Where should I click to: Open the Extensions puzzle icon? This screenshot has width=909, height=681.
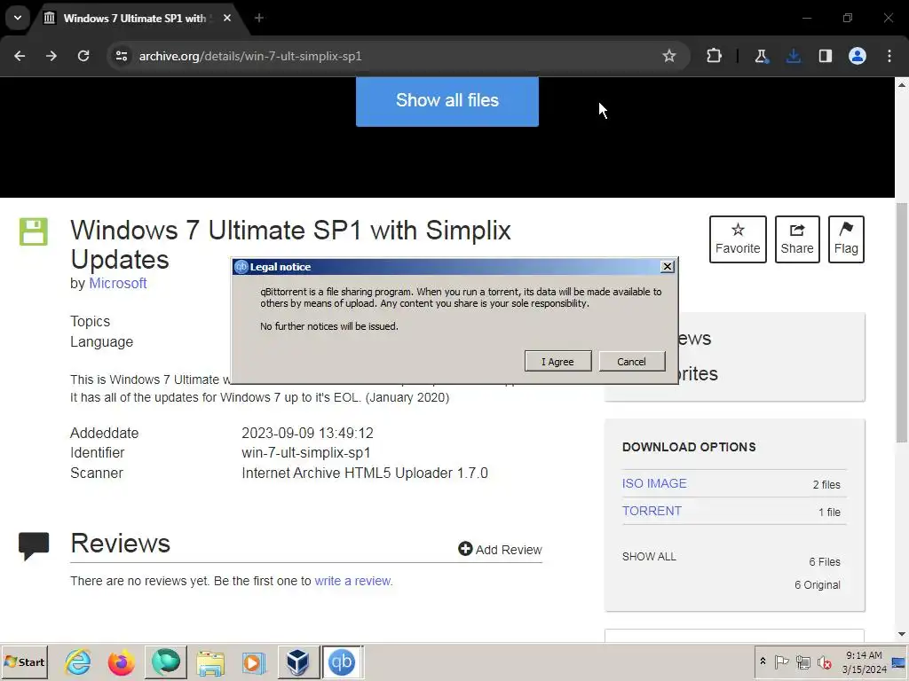pos(715,56)
